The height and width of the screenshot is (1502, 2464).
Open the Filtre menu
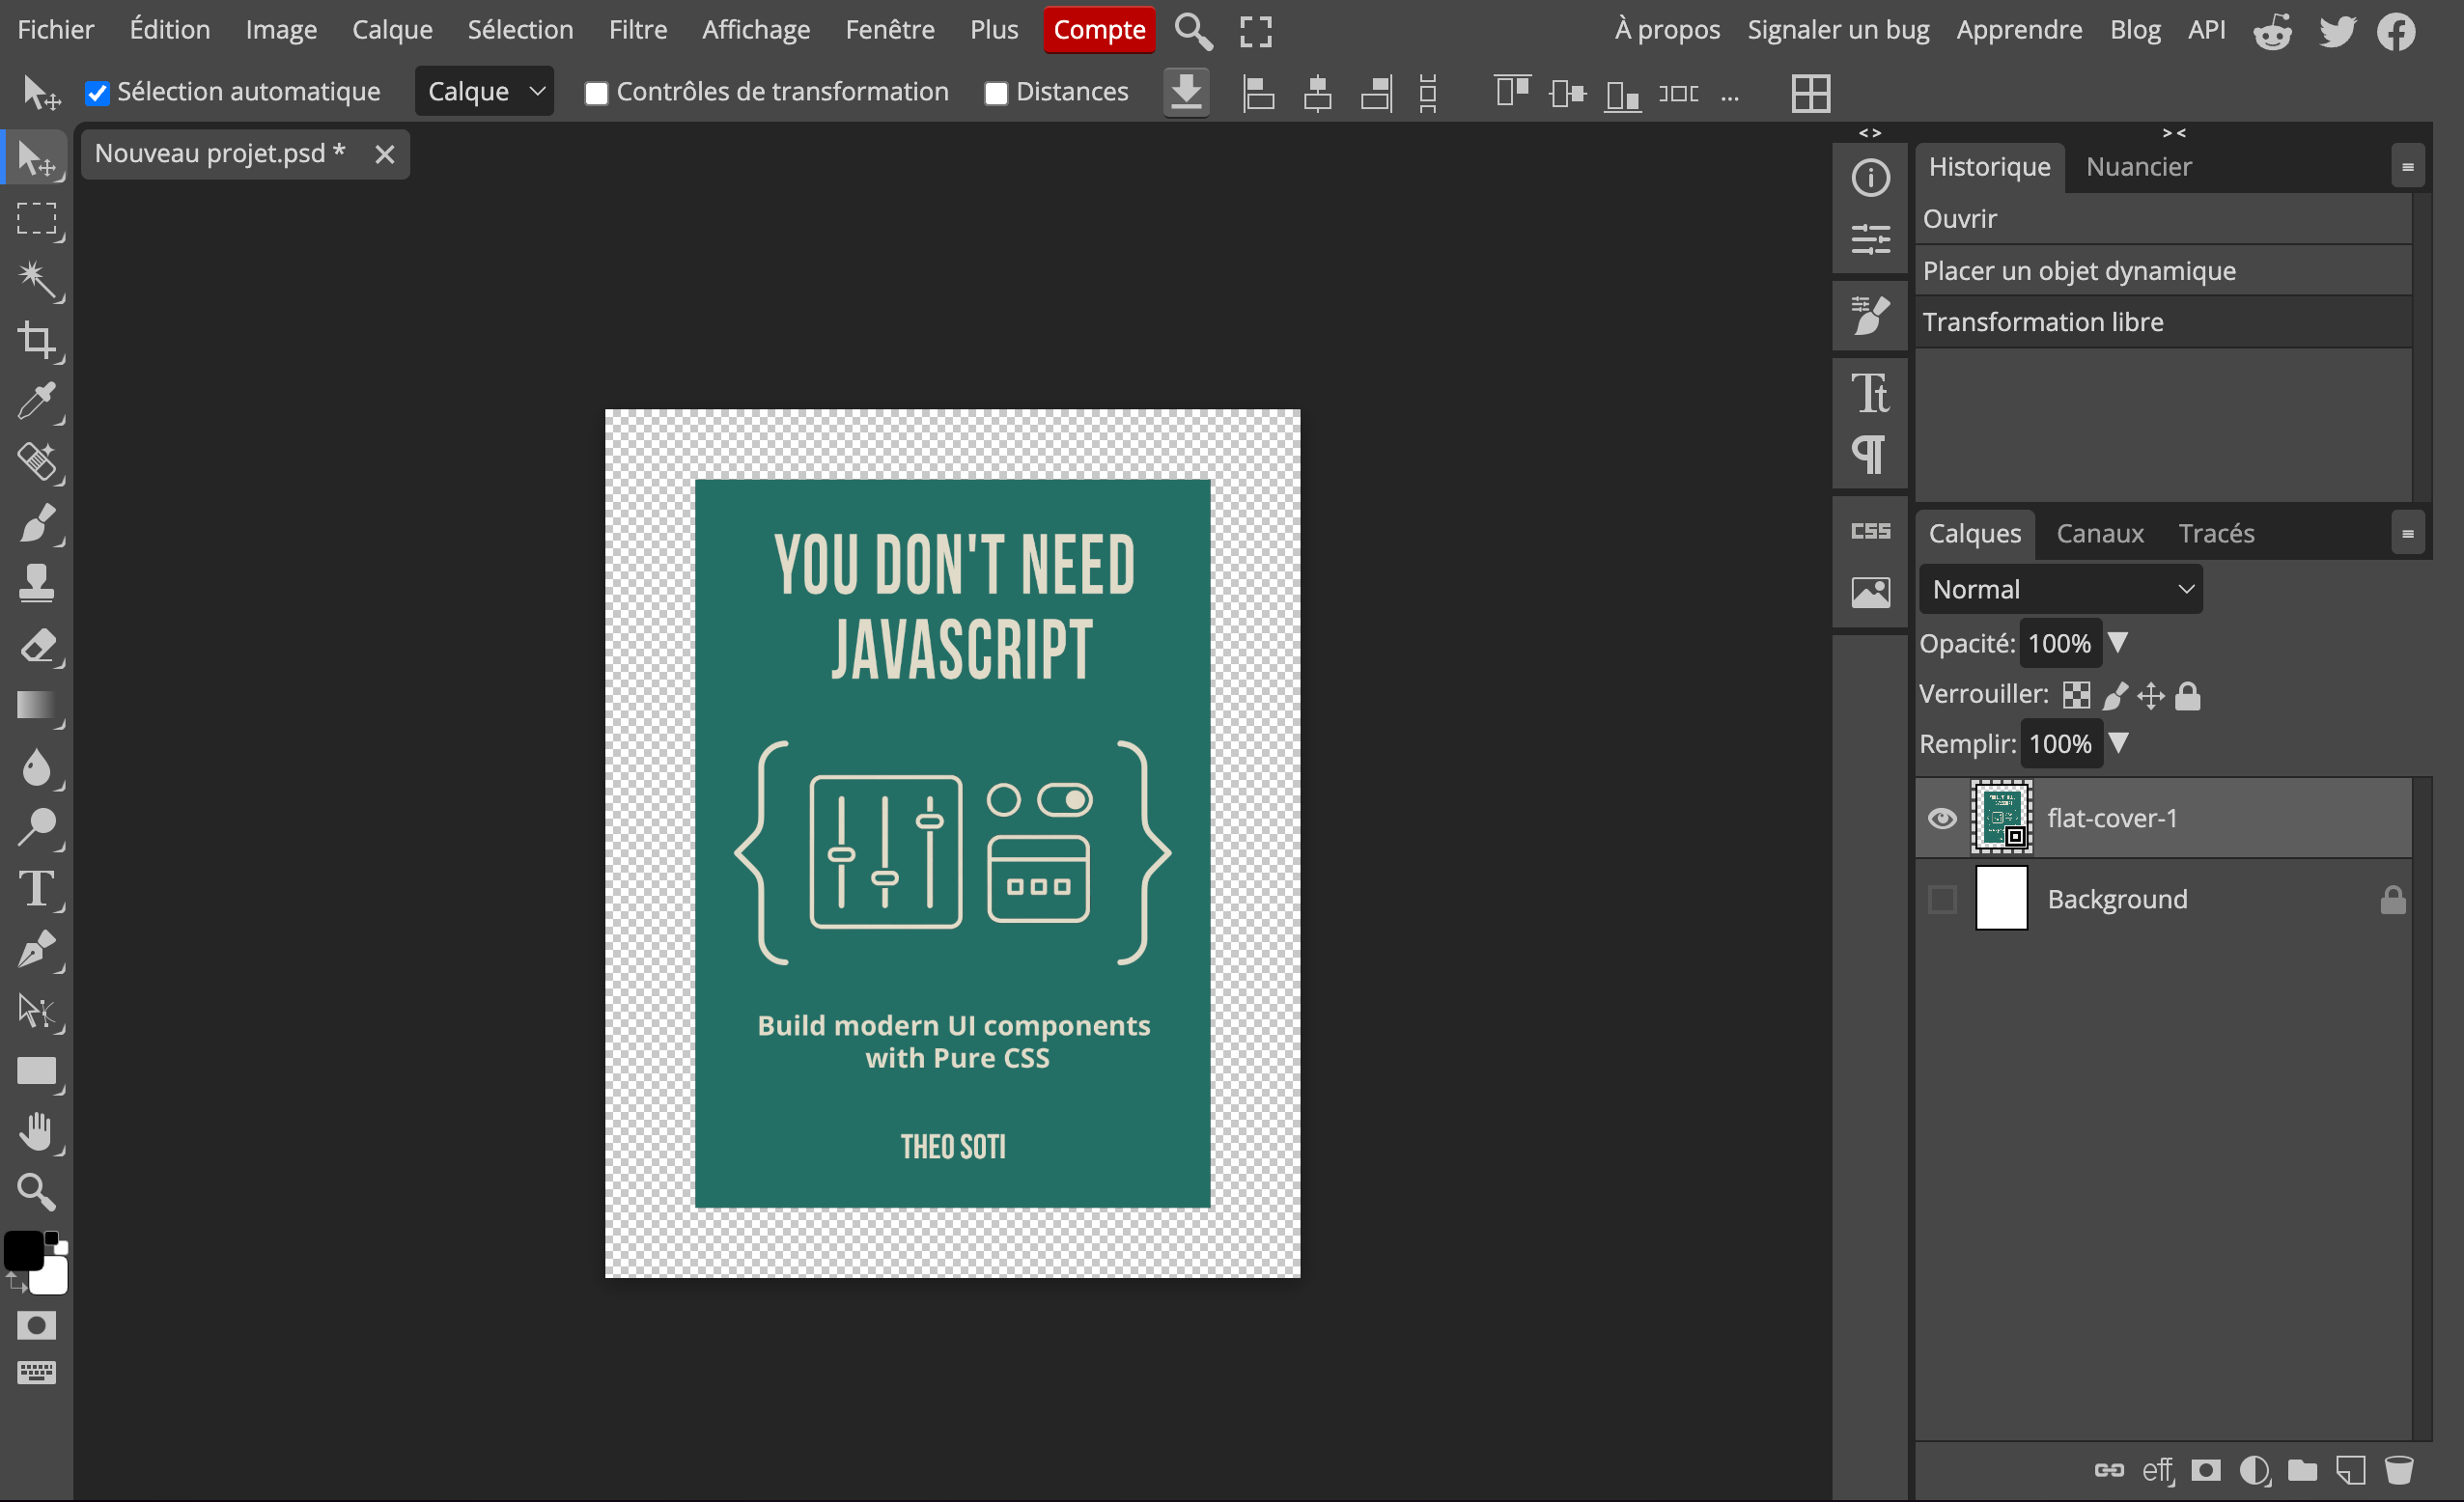[x=637, y=30]
